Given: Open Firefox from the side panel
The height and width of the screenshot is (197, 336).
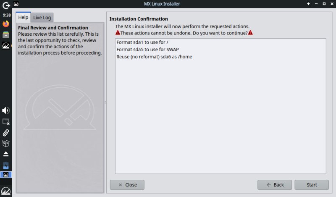Looking at the screenshot, I should click(x=6, y=24).
